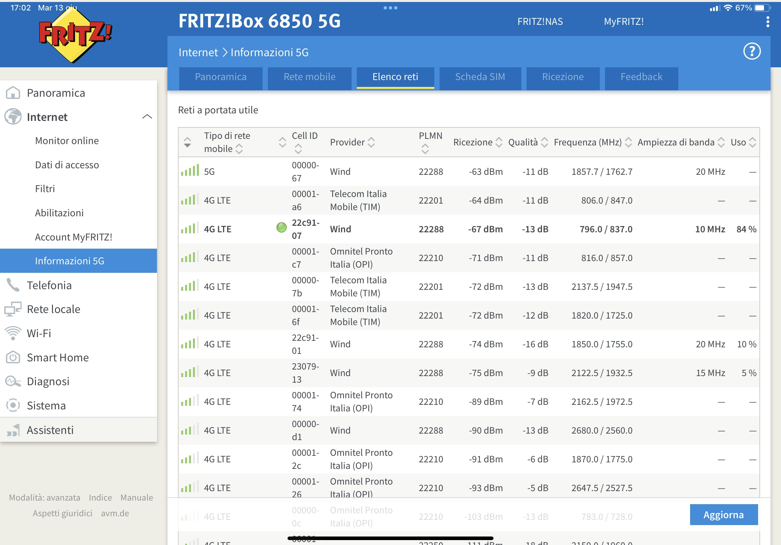Sort table by Qualità
Screen dimensions: 781x545
click(x=544, y=142)
